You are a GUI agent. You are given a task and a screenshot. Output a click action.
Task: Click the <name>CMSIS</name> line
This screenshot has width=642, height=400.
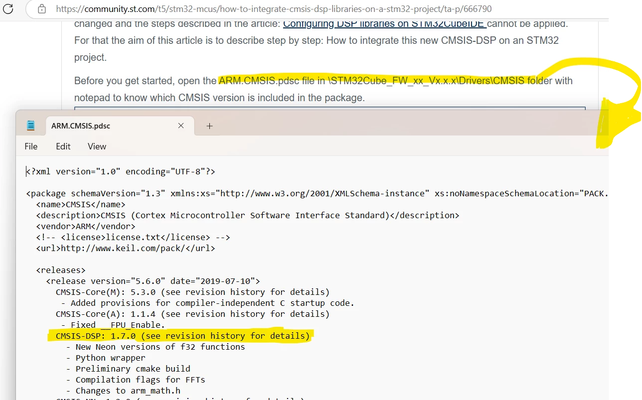pyautogui.click(x=81, y=204)
